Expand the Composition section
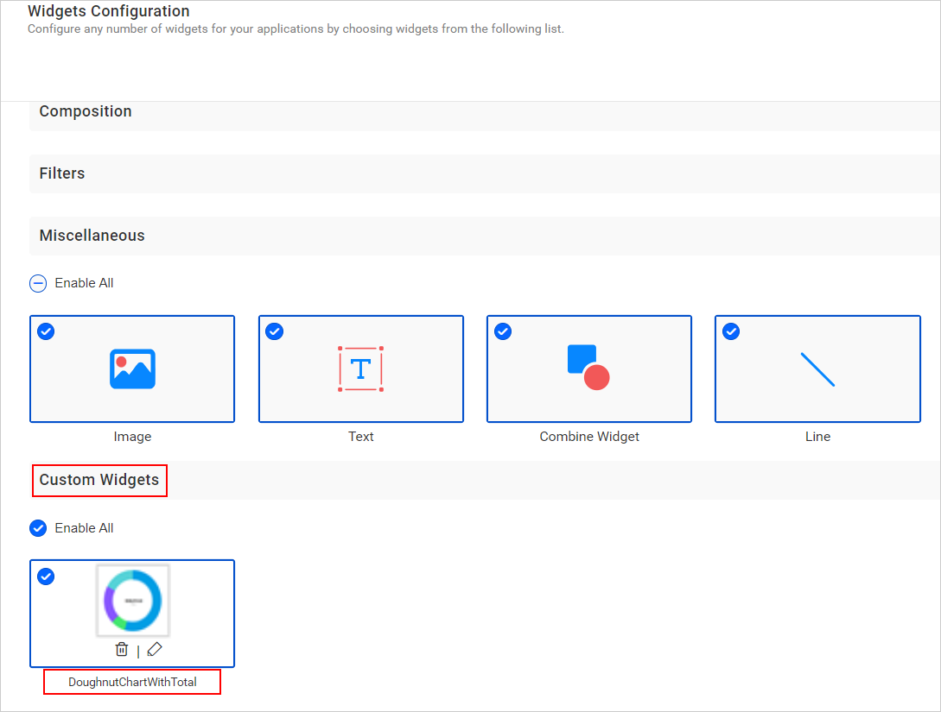941x712 pixels. click(x=485, y=111)
